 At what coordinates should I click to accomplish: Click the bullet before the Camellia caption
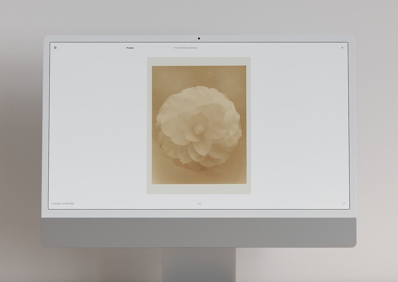(52, 203)
